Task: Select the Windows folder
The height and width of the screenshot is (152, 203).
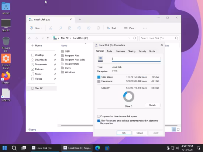Action: pos(68,72)
